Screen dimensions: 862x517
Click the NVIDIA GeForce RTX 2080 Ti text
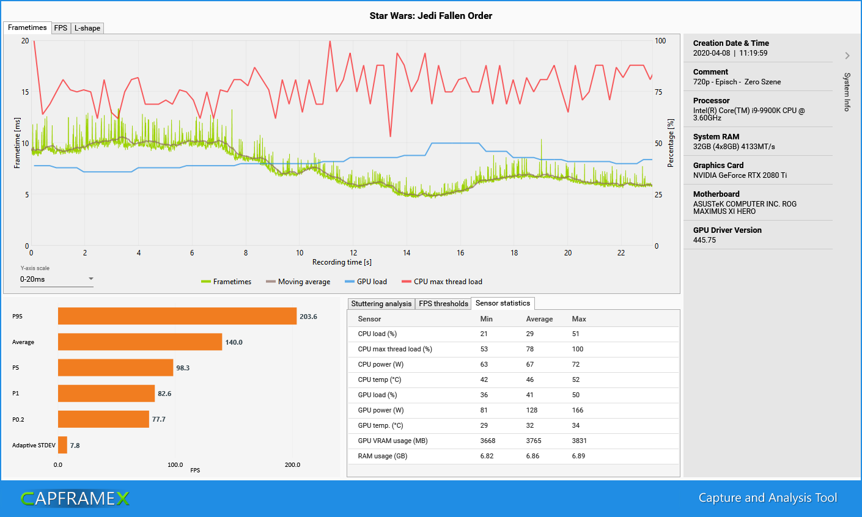740,175
